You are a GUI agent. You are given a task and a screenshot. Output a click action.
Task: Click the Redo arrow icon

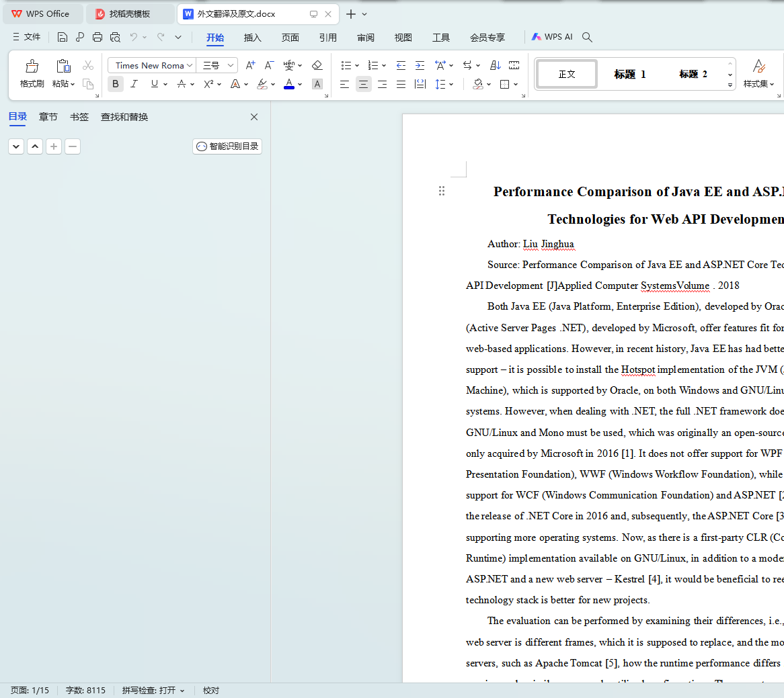click(x=161, y=37)
